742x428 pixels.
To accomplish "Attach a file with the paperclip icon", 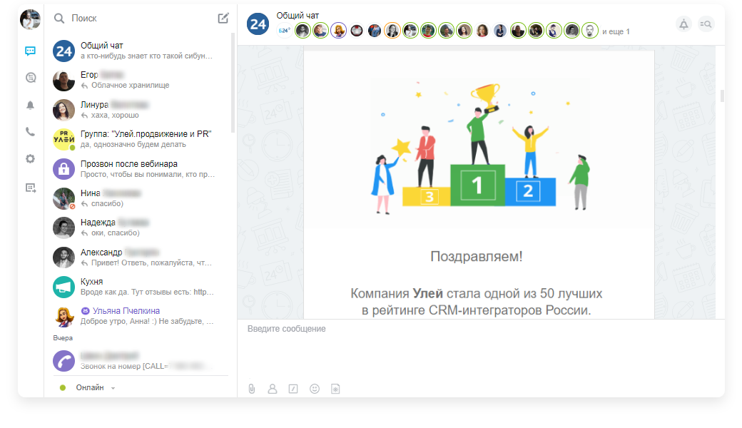I will tap(252, 389).
